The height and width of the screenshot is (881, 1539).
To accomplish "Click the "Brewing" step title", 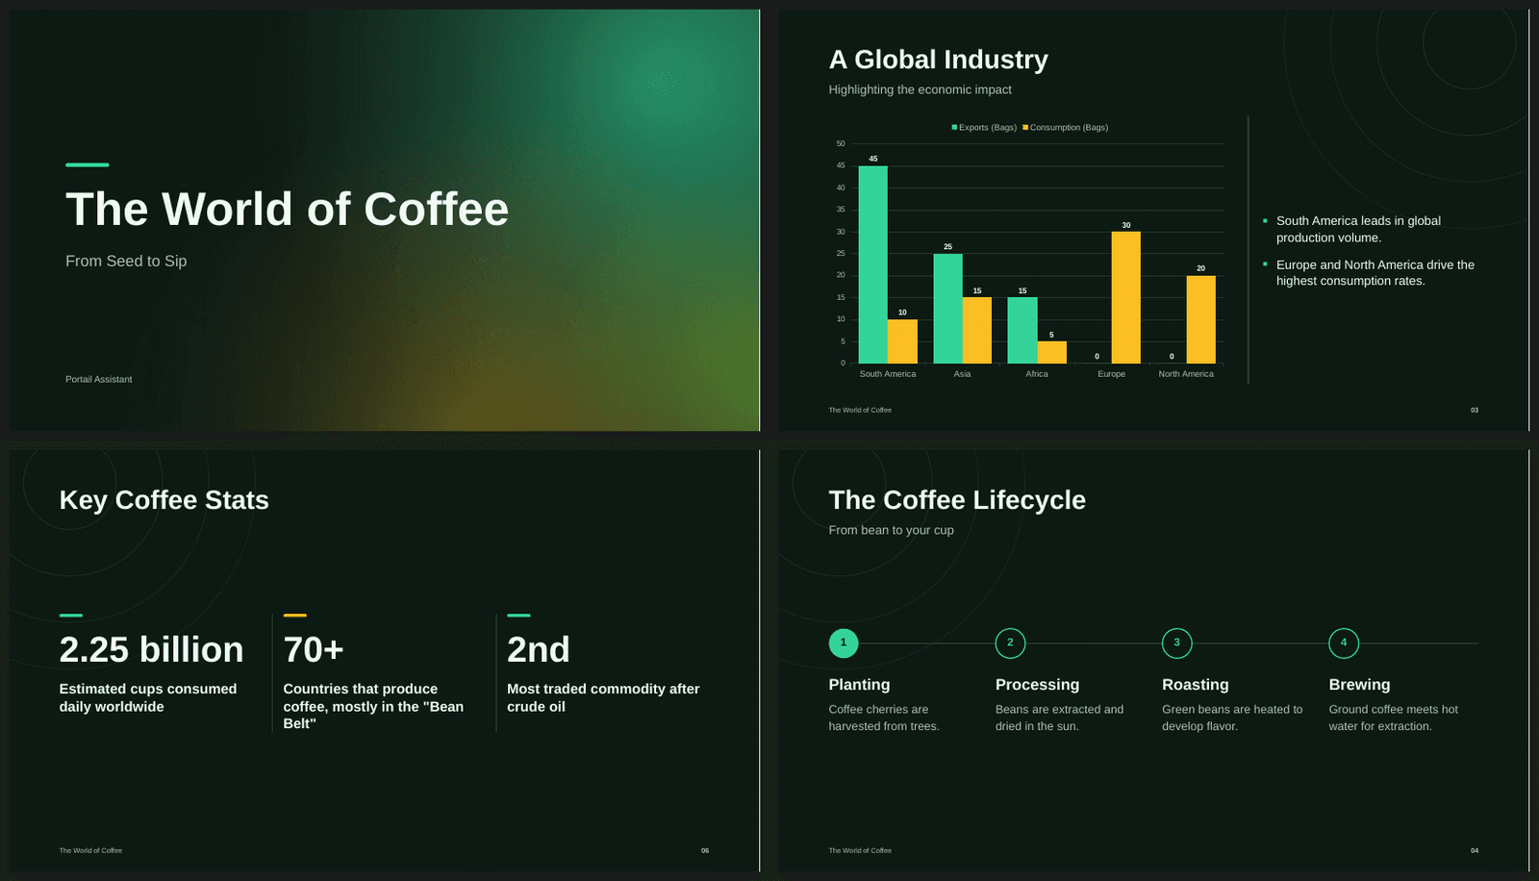I will click(x=1359, y=685).
